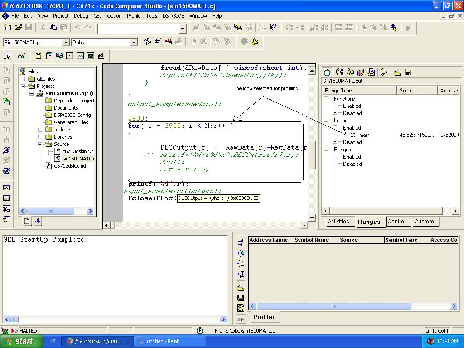464x348 pixels.
Task: Collapse the Loops range type node
Action: [326, 120]
